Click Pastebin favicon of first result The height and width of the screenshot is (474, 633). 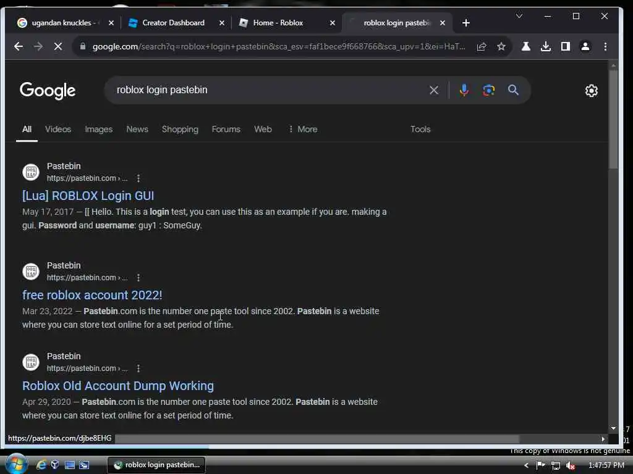tap(31, 172)
